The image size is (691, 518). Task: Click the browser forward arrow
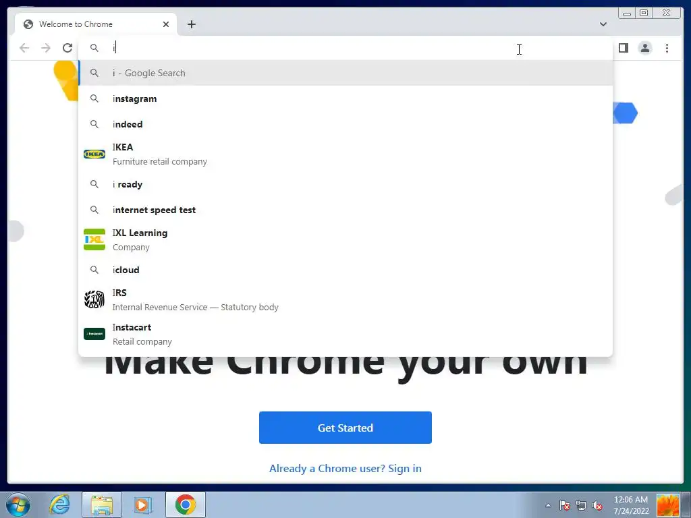click(x=46, y=48)
